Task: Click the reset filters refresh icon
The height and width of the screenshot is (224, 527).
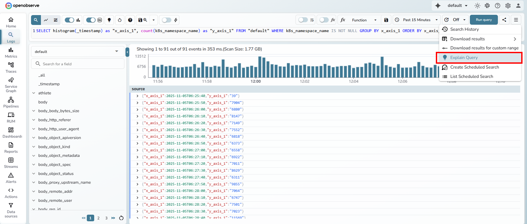Action: point(120,20)
